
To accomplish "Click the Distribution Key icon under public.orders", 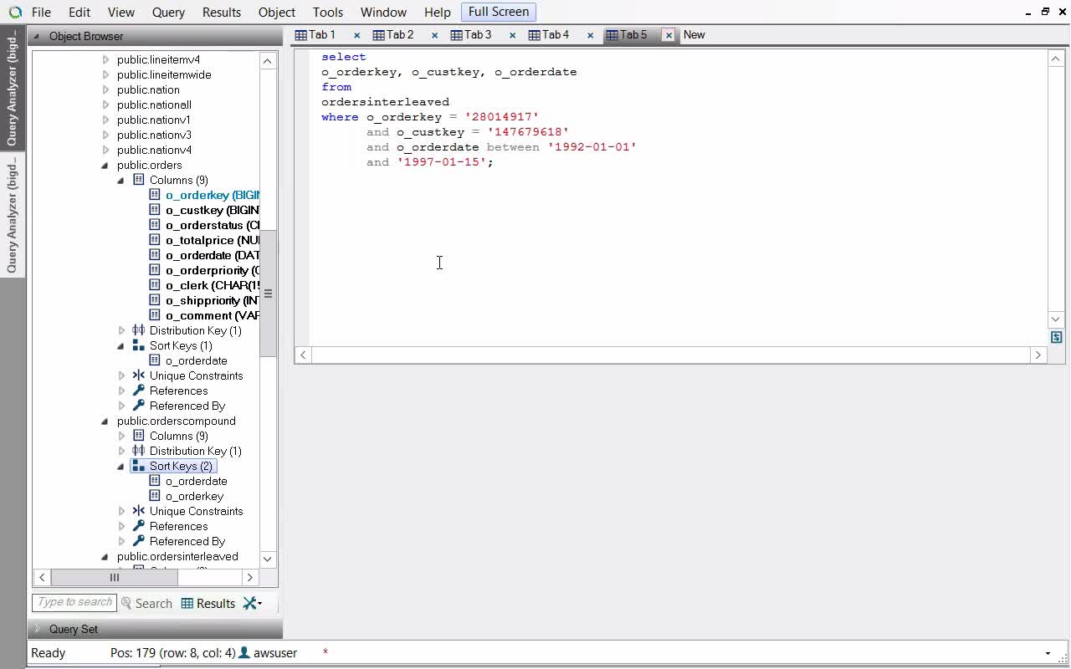I will point(138,330).
